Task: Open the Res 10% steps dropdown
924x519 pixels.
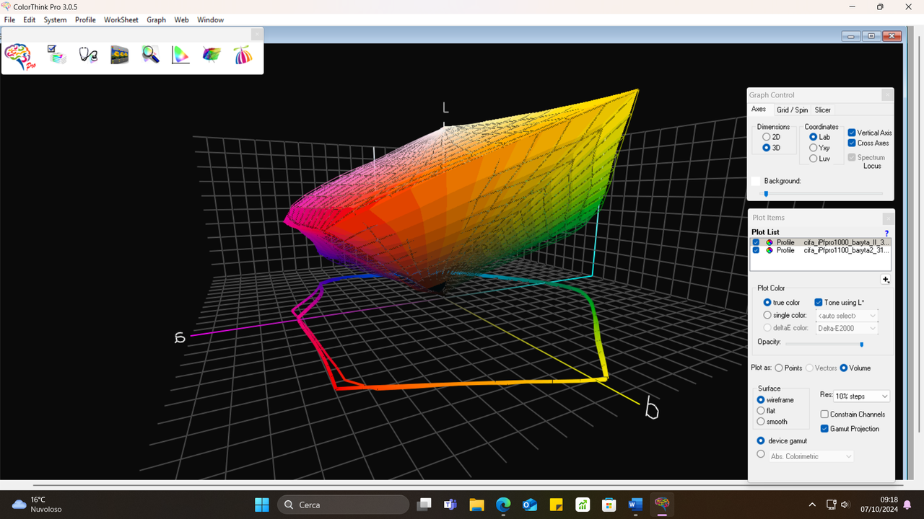Action: [861, 396]
